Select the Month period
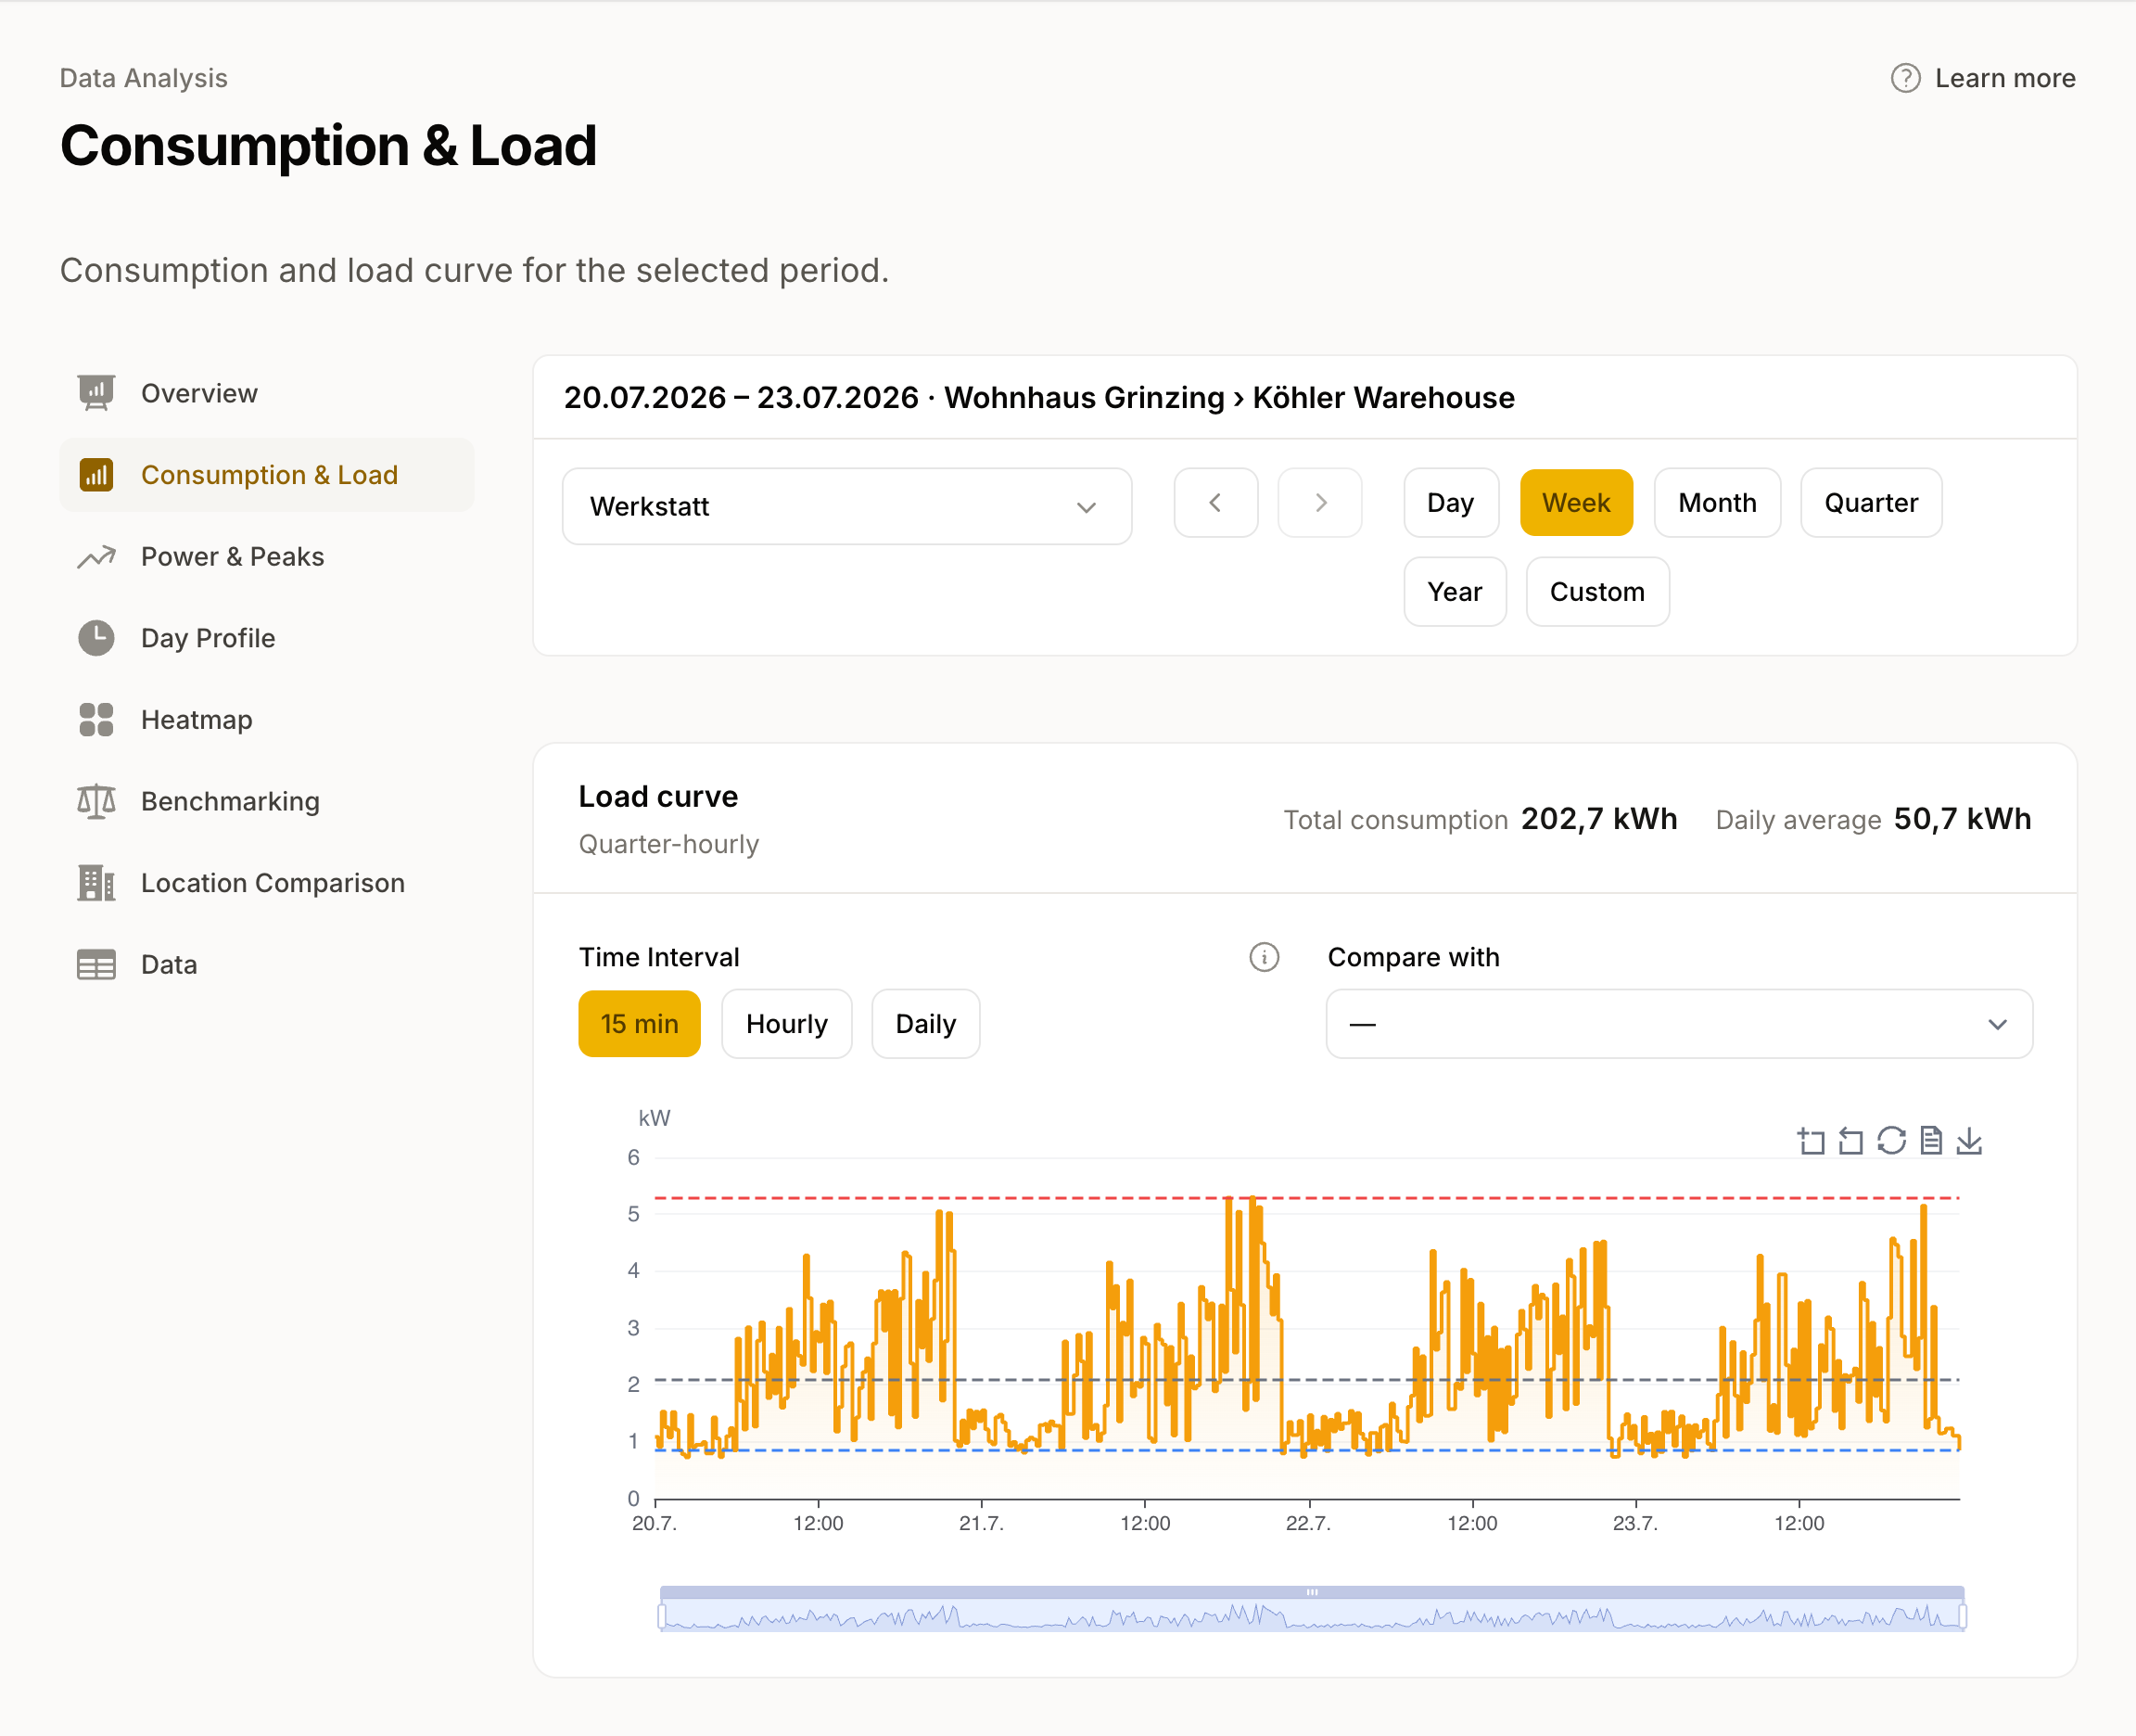 click(x=1716, y=503)
